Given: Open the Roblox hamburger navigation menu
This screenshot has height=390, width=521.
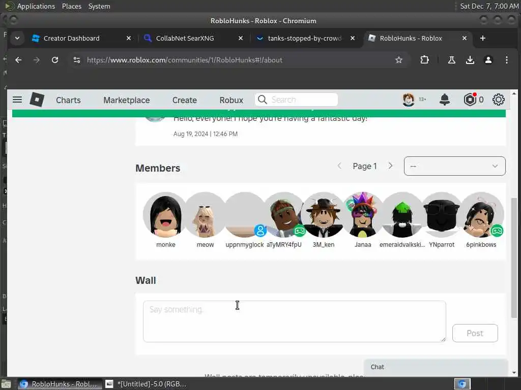Looking at the screenshot, I should pos(17,100).
